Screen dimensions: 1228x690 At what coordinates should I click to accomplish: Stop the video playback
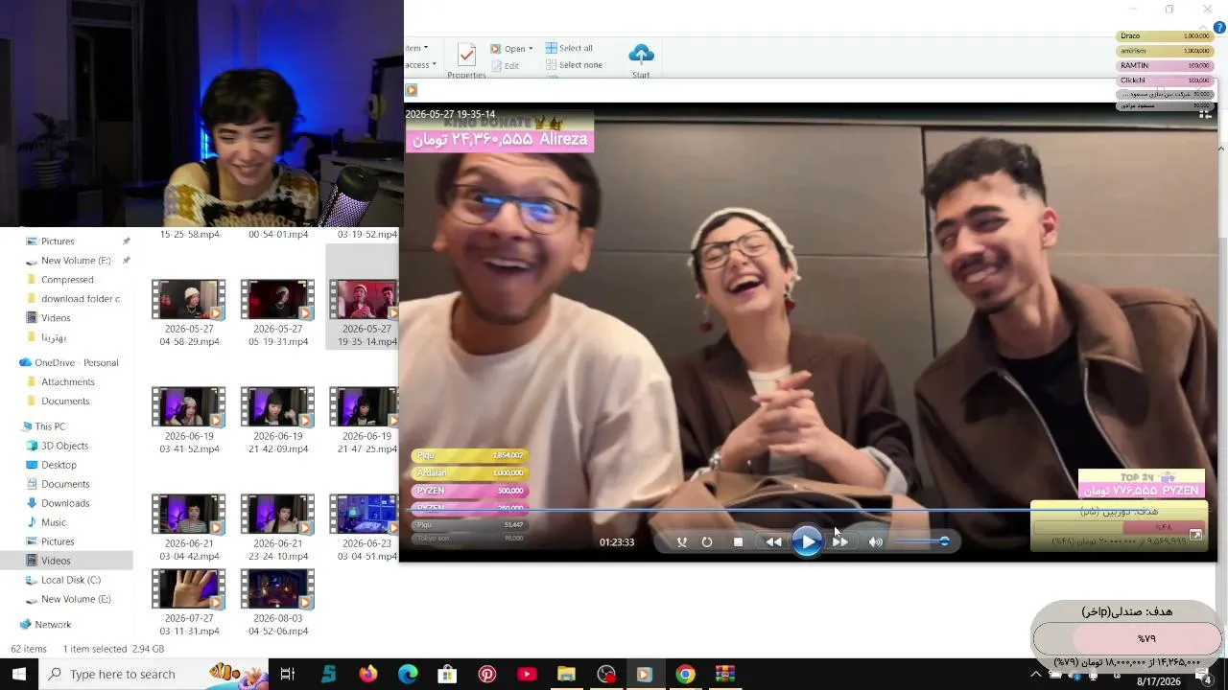click(738, 542)
